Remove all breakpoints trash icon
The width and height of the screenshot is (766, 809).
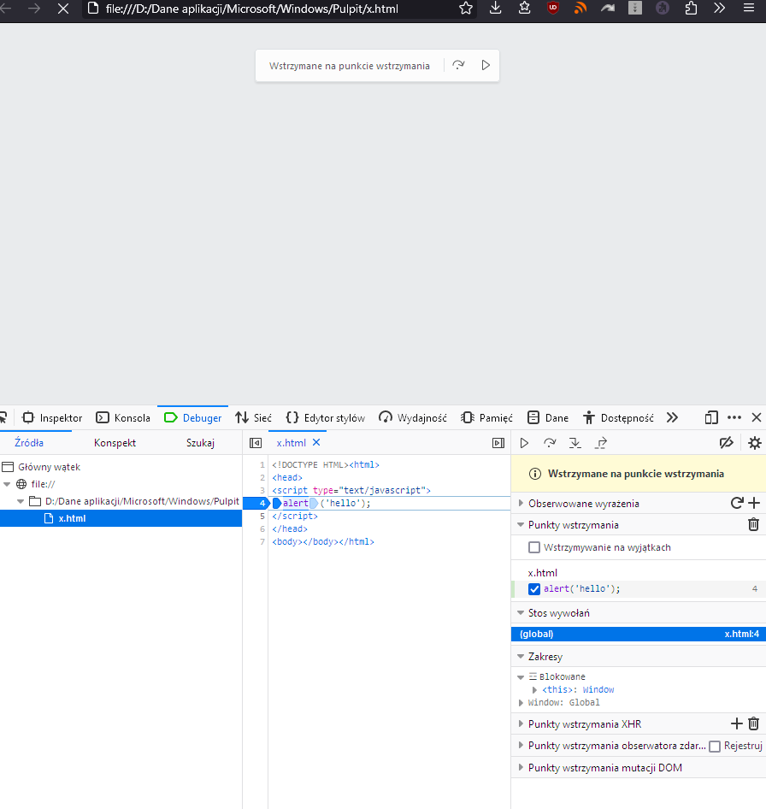tap(753, 525)
